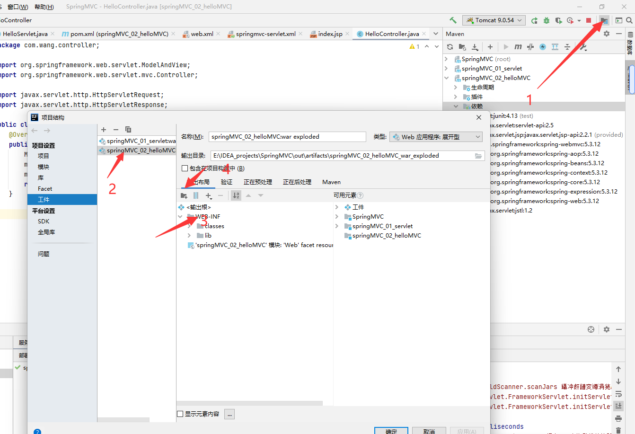Screen dimensions: 635x434
Task: Open the index.jsp editor tab
Action: pos(330,34)
